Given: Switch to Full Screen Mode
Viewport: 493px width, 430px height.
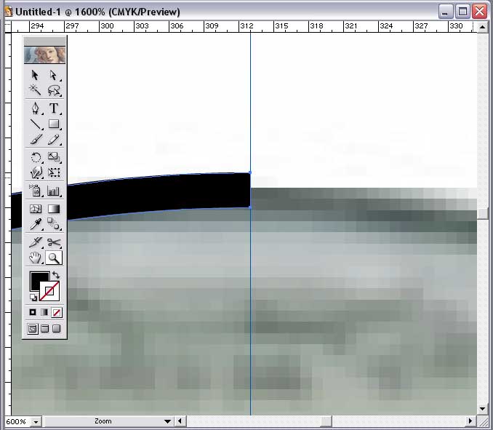Looking at the screenshot, I should pos(57,329).
